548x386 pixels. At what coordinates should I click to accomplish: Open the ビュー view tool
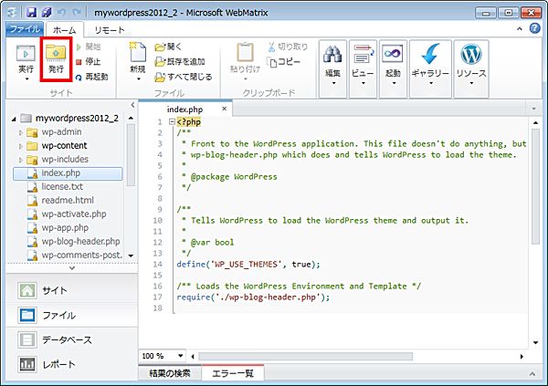pyautogui.click(x=363, y=68)
